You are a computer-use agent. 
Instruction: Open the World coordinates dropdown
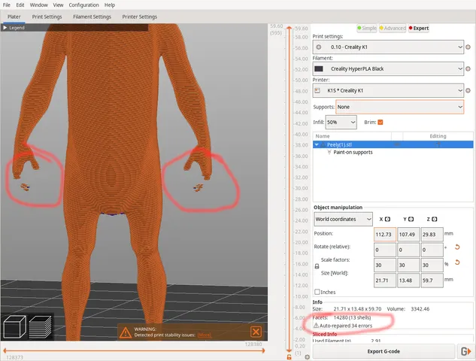tap(343, 219)
